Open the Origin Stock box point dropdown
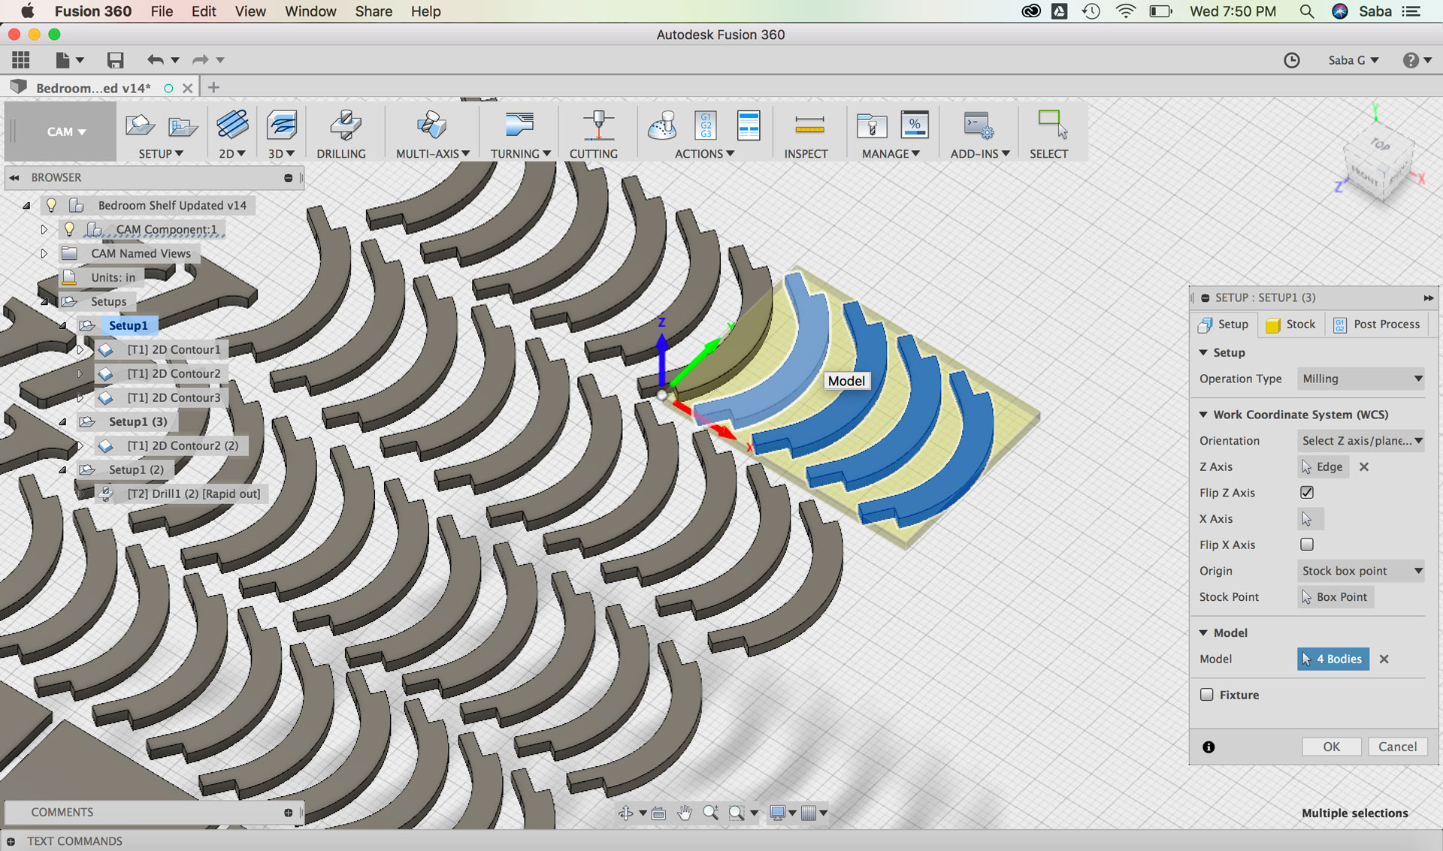The width and height of the screenshot is (1443, 851). coord(1361,571)
